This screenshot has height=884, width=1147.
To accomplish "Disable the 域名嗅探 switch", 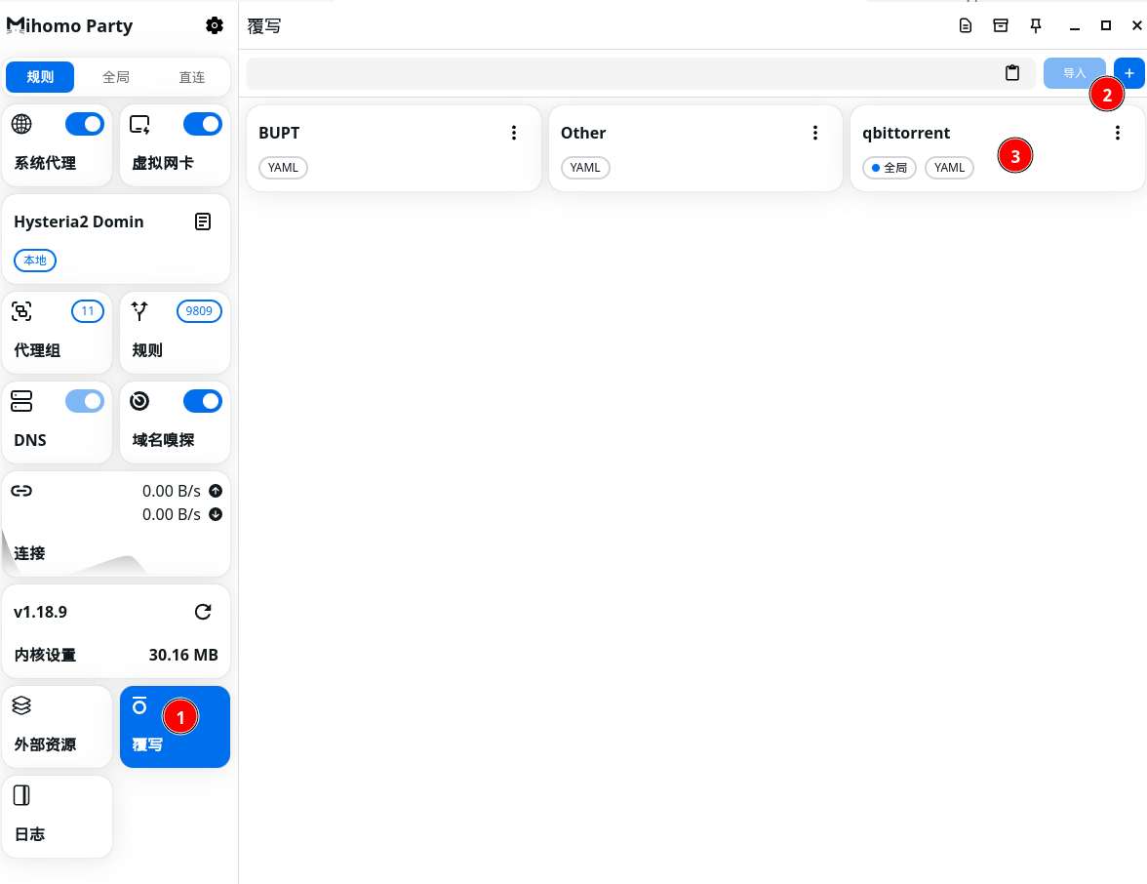I will pyautogui.click(x=203, y=401).
